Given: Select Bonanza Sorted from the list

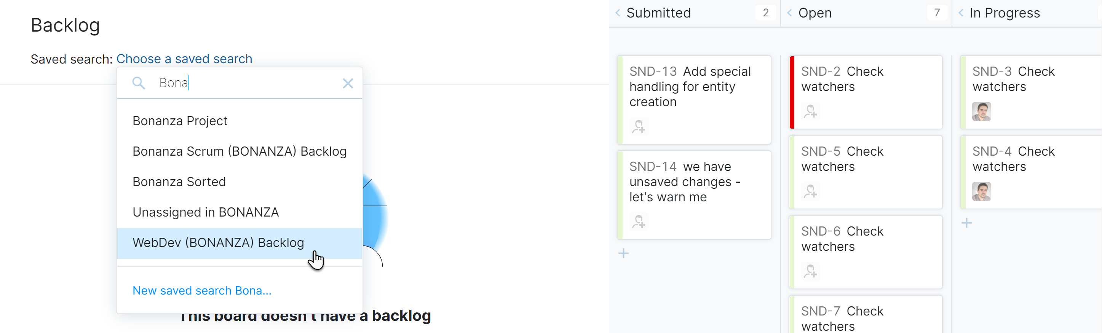Looking at the screenshot, I should click(179, 181).
